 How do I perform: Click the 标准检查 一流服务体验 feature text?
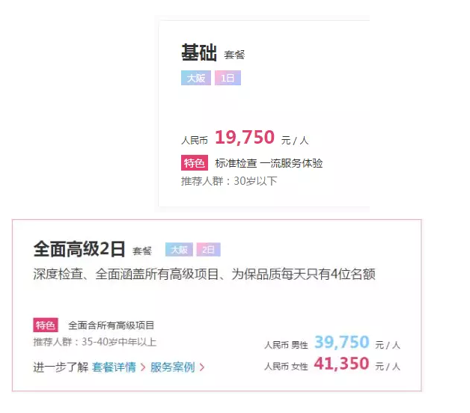click(x=269, y=163)
